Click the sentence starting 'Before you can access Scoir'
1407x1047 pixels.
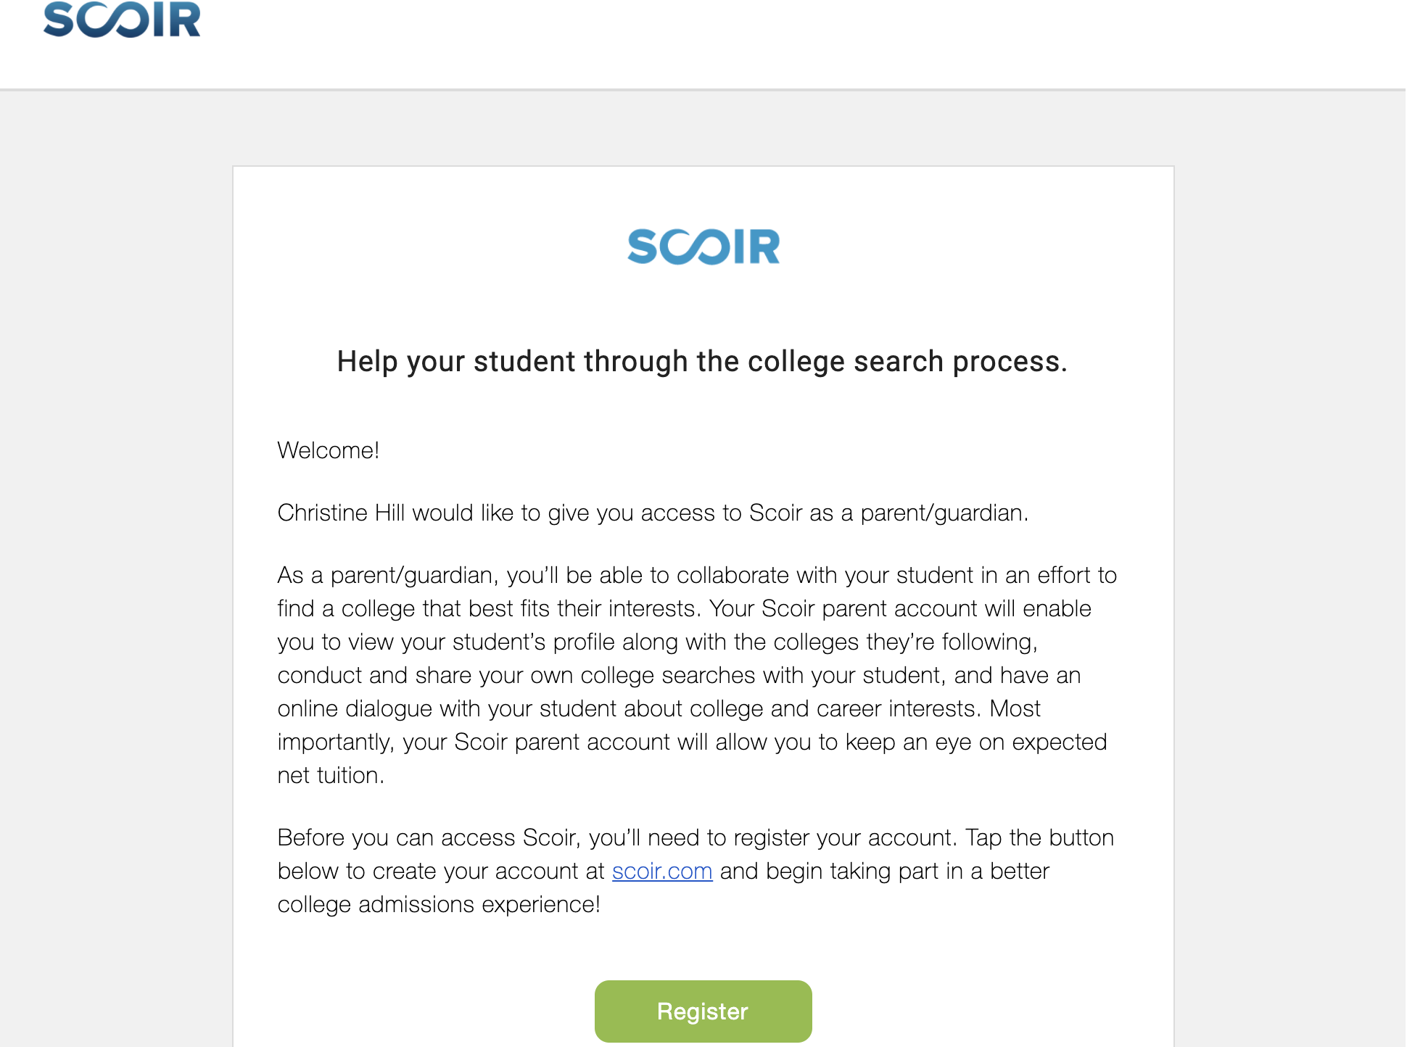click(617, 837)
